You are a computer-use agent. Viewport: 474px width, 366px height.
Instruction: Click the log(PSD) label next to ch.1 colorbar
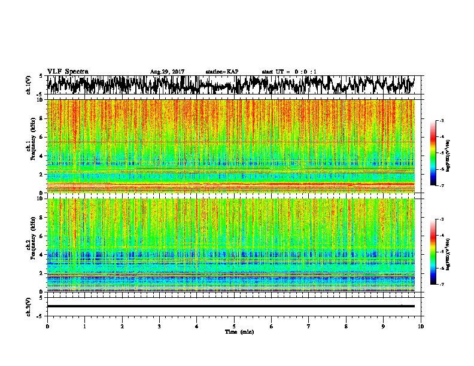pyautogui.click(x=448, y=155)
